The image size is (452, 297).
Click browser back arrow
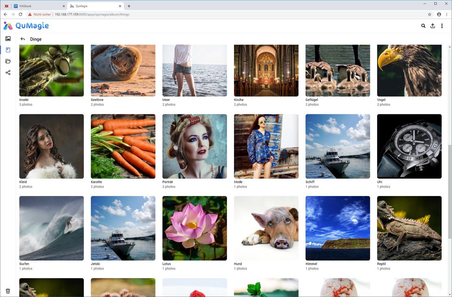5,14
